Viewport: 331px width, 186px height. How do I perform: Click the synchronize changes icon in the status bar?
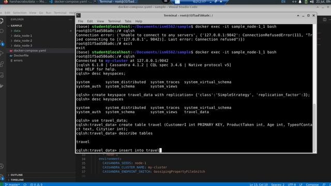tap(25, 184)
